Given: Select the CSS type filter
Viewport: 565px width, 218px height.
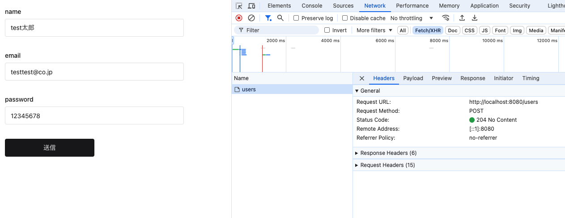Looking at the screenshot, I should [x=469, y=30].
